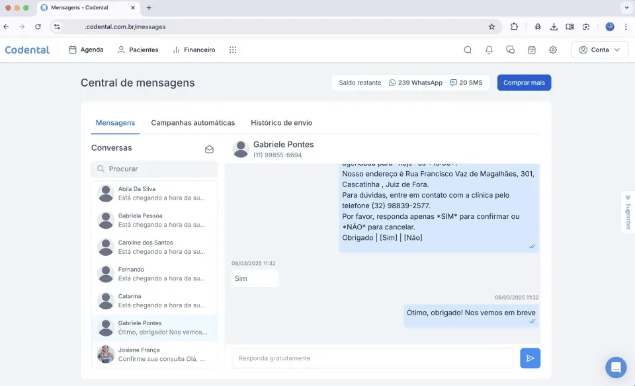Open the Josiane França conversation
Image resolution: width=635 pixels, height=386 pixels.
point(154,354)
